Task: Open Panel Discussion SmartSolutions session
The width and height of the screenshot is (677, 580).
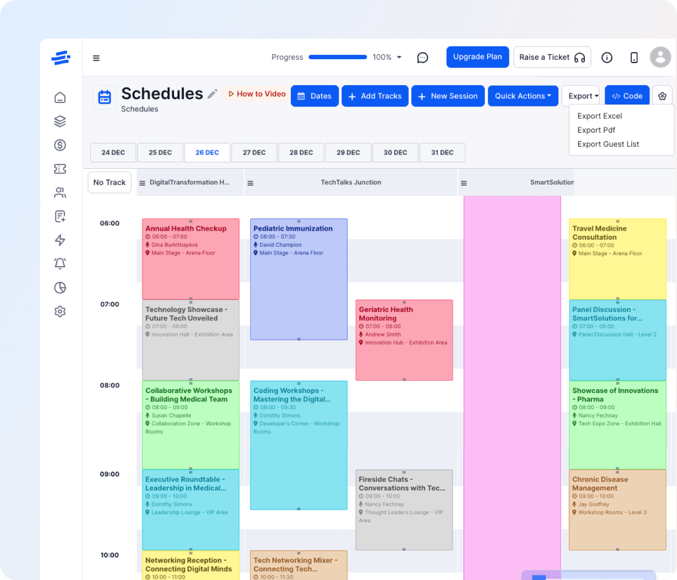Action: [x=618, y=340]
